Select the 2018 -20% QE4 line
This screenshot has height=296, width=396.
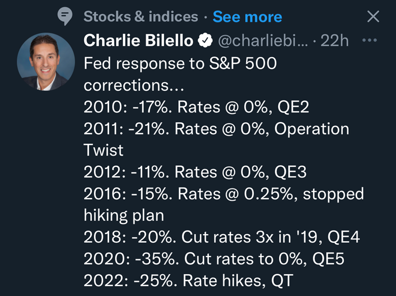coord(222,237)
